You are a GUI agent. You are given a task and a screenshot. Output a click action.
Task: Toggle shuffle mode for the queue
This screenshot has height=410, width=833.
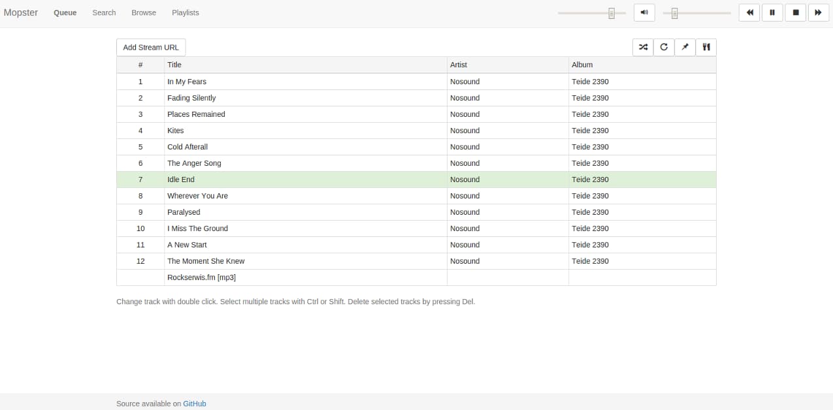(x=643, y=47)
